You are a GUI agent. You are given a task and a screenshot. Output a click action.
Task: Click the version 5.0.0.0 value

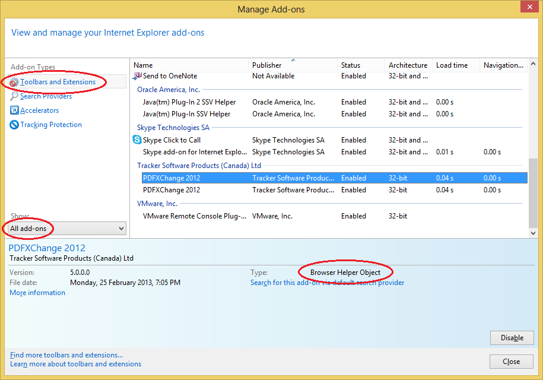click(80, 273)
